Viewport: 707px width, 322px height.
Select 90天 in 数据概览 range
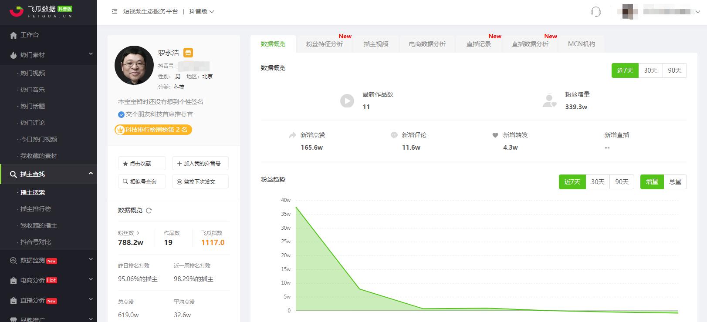point(675,70)
